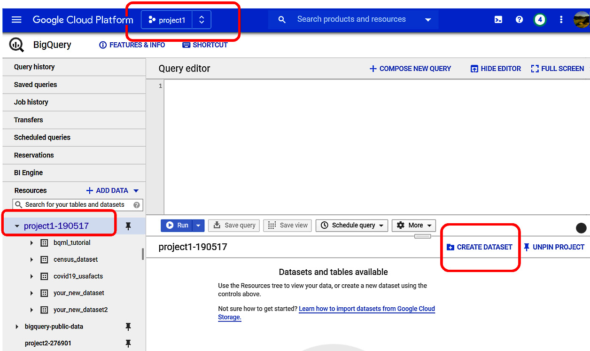Click the Google Cloud Platform title
The width and height of the screenshot is (590, 351).
83,20
